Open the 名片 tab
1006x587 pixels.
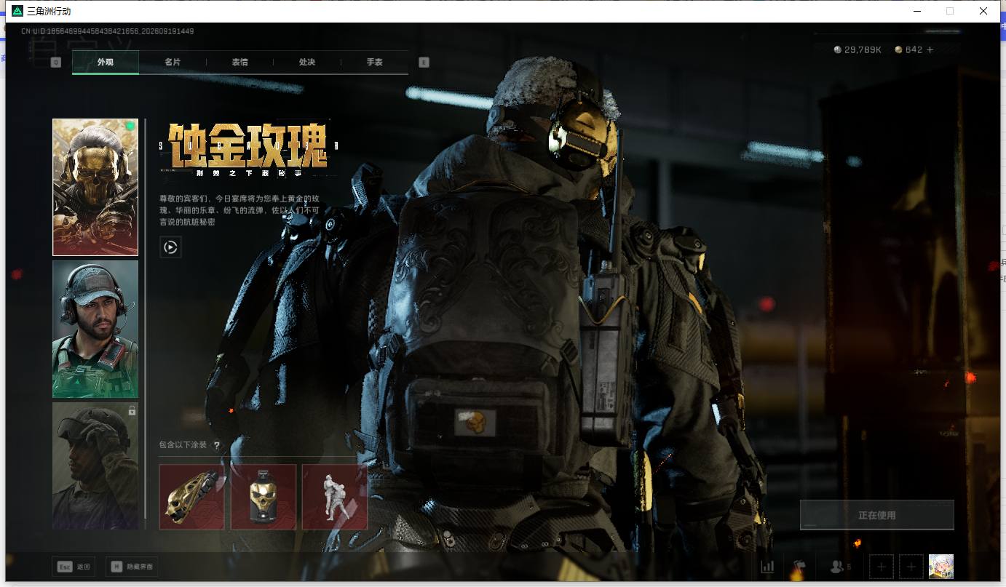point(173,63)
